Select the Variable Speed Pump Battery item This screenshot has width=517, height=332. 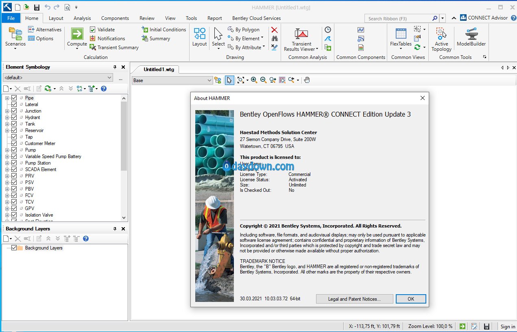[x=53, y=156]
